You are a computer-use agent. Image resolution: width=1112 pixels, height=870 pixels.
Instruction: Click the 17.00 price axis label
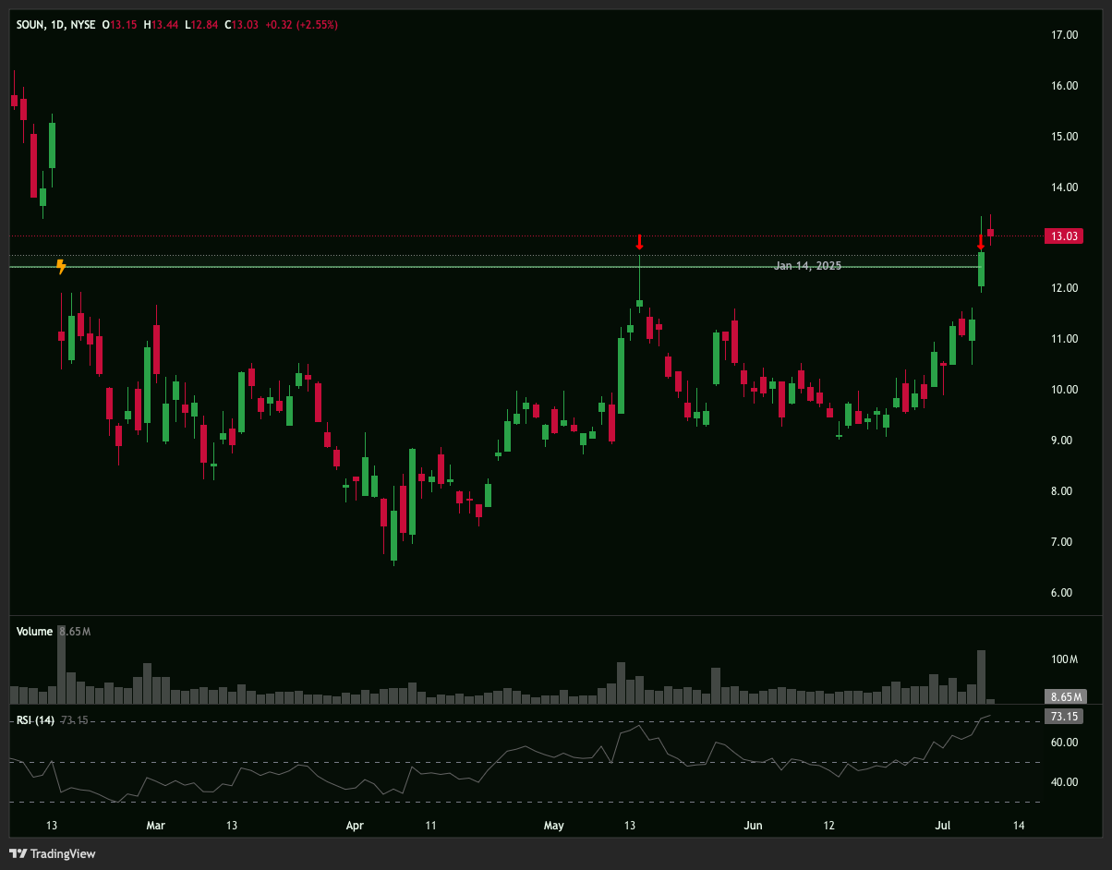pos(1065,35)
